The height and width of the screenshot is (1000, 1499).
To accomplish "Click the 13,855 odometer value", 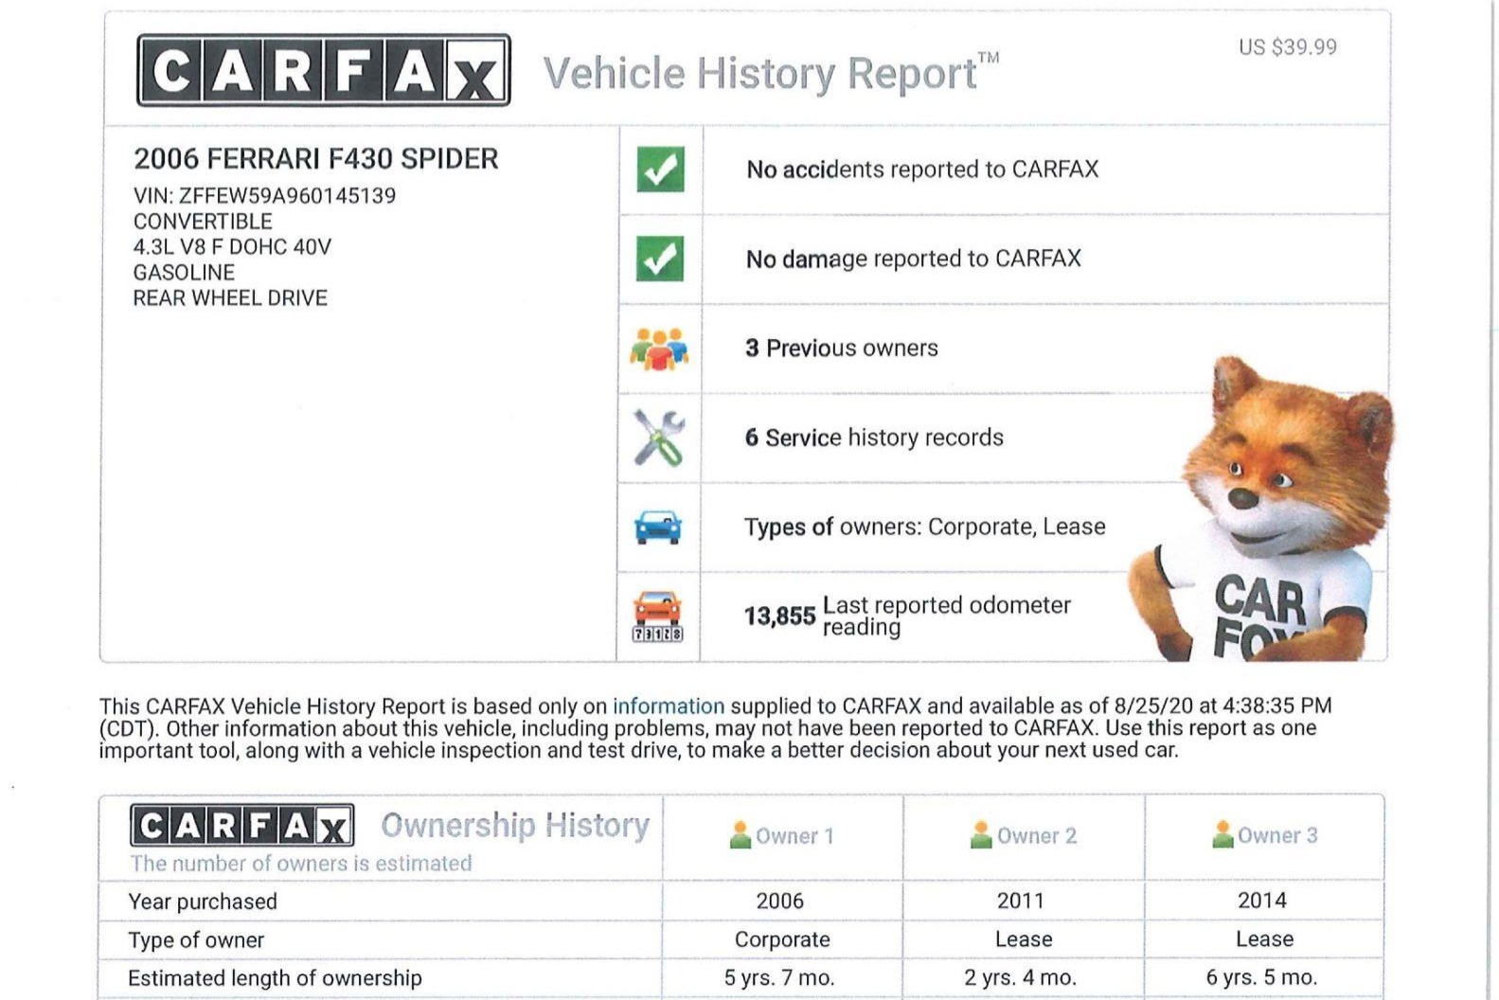I will tap(779, 616).
